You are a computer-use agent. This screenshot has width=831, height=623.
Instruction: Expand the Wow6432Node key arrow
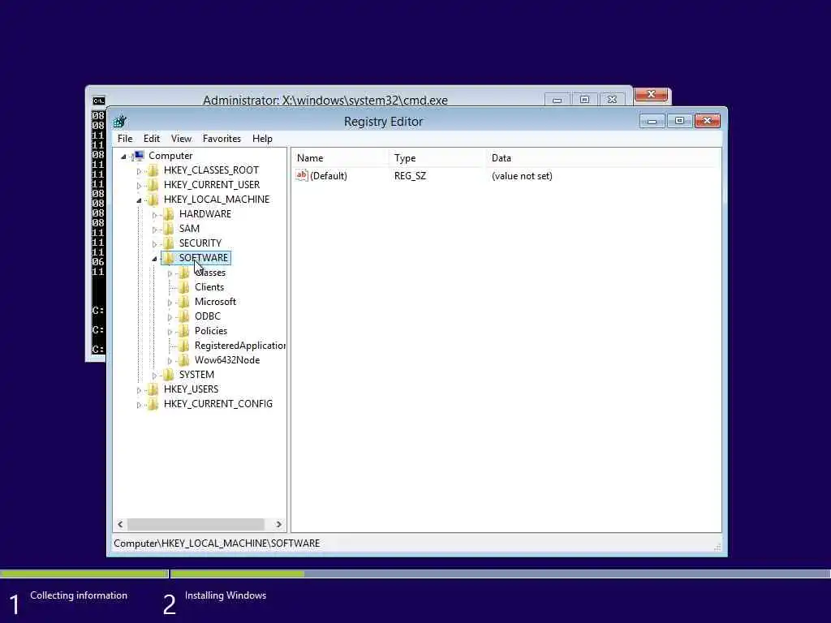click(170, 361)
